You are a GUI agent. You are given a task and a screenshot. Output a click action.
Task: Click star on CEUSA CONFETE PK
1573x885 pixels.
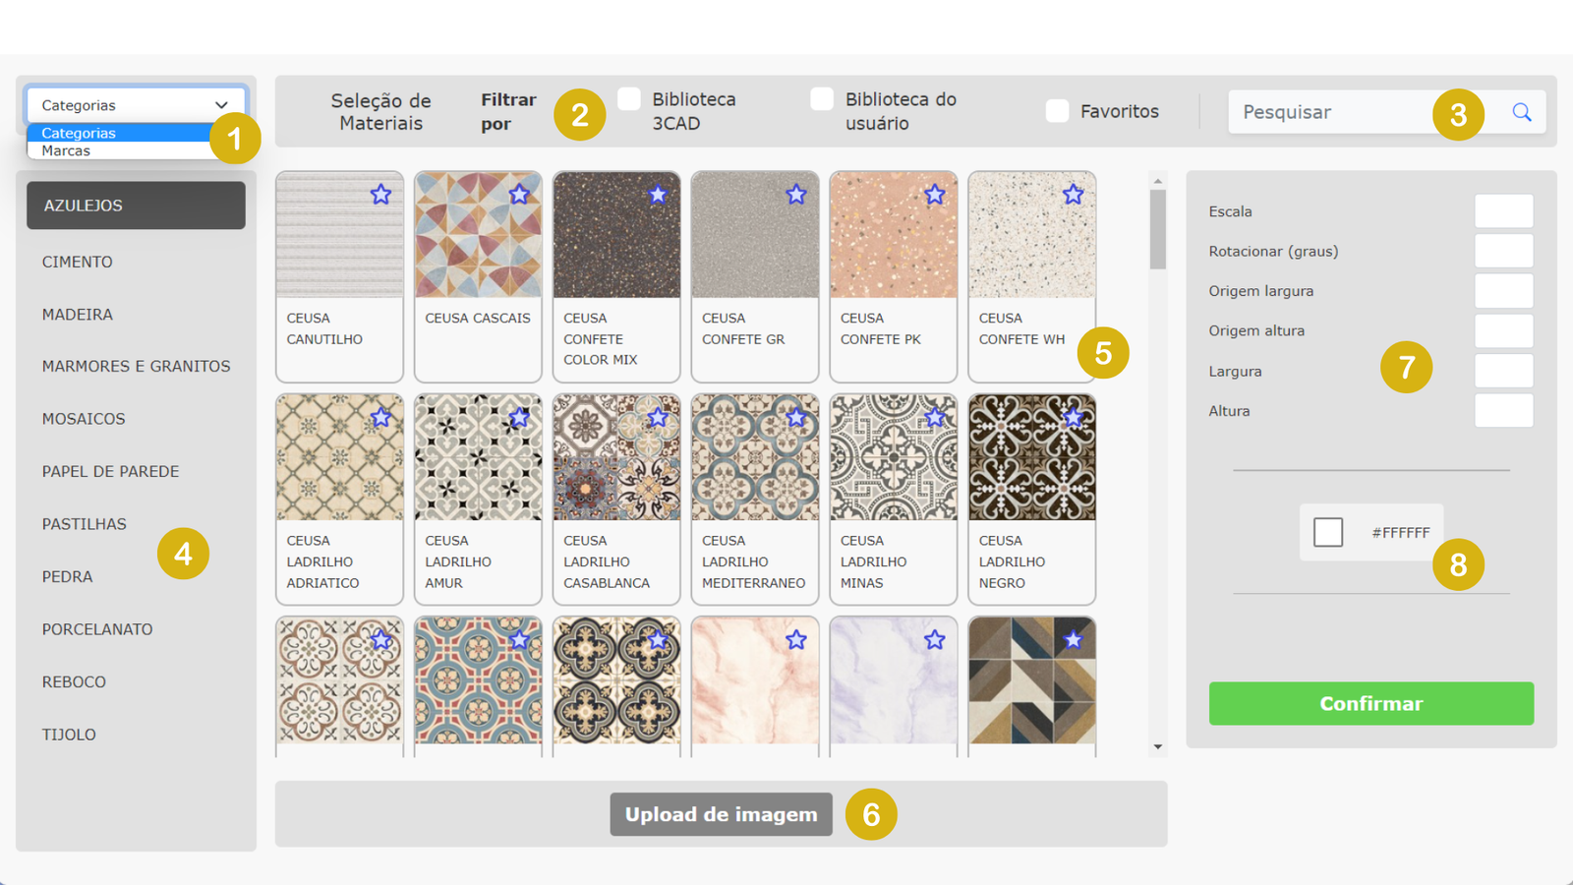click(x=934, y=195)
